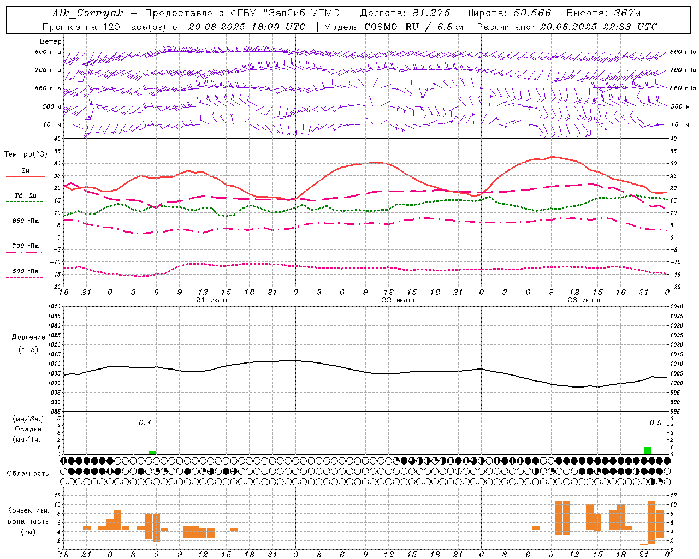The width and height of the screenshot is (699, 559).
Task: Select forecast start text 20.06.2025 18:00 UTC
Action: coord(246,27)
